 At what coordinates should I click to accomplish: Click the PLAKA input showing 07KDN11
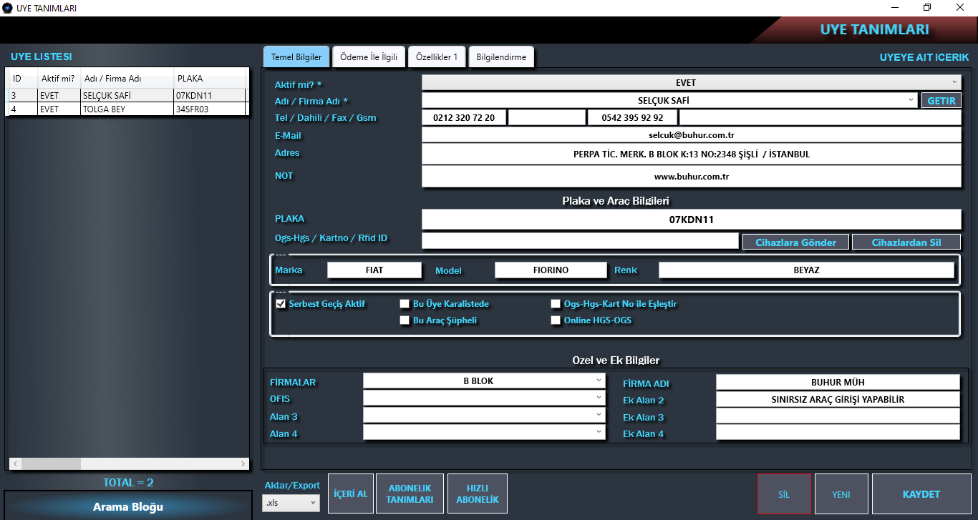tap(692, 220)
